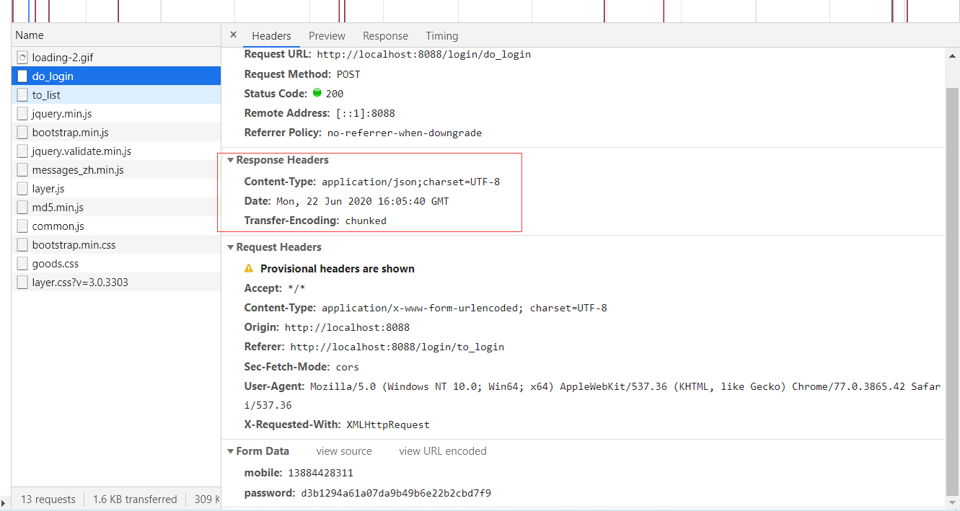Collapse the Response Headers section

230,160
